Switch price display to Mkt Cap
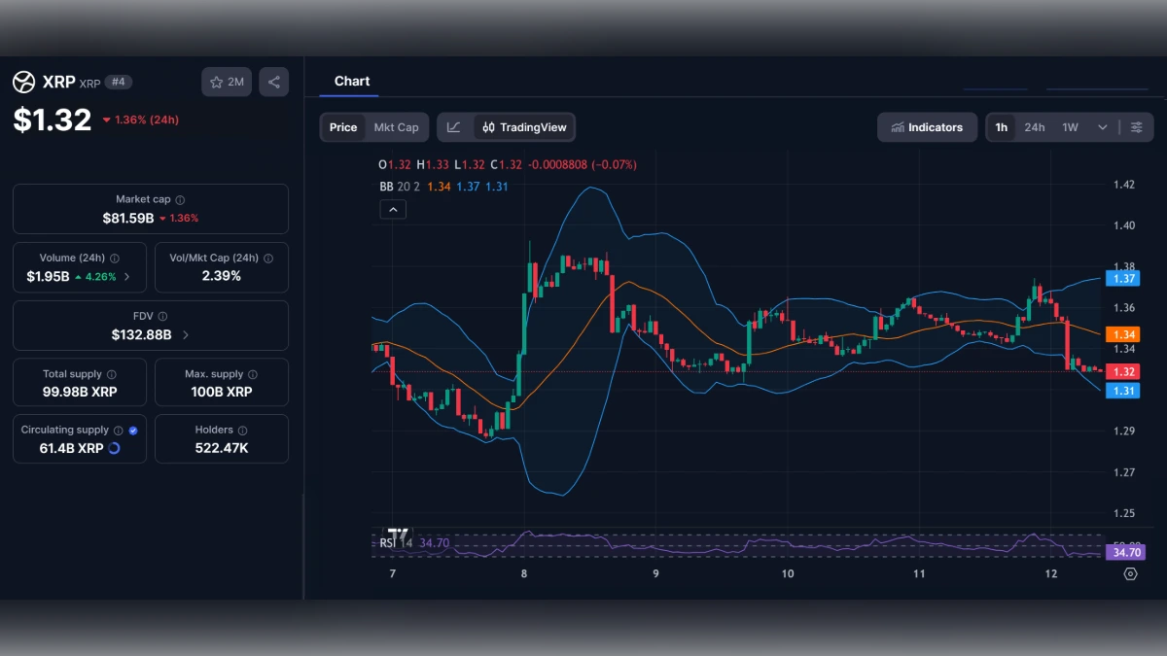 [x=396, y=127]
